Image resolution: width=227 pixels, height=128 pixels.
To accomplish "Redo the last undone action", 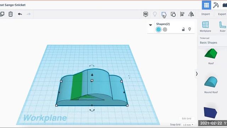I will click(29, 14).
